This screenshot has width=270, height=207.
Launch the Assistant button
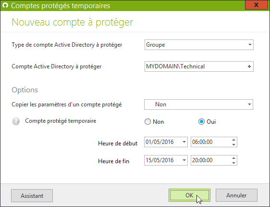pos(32,195)
